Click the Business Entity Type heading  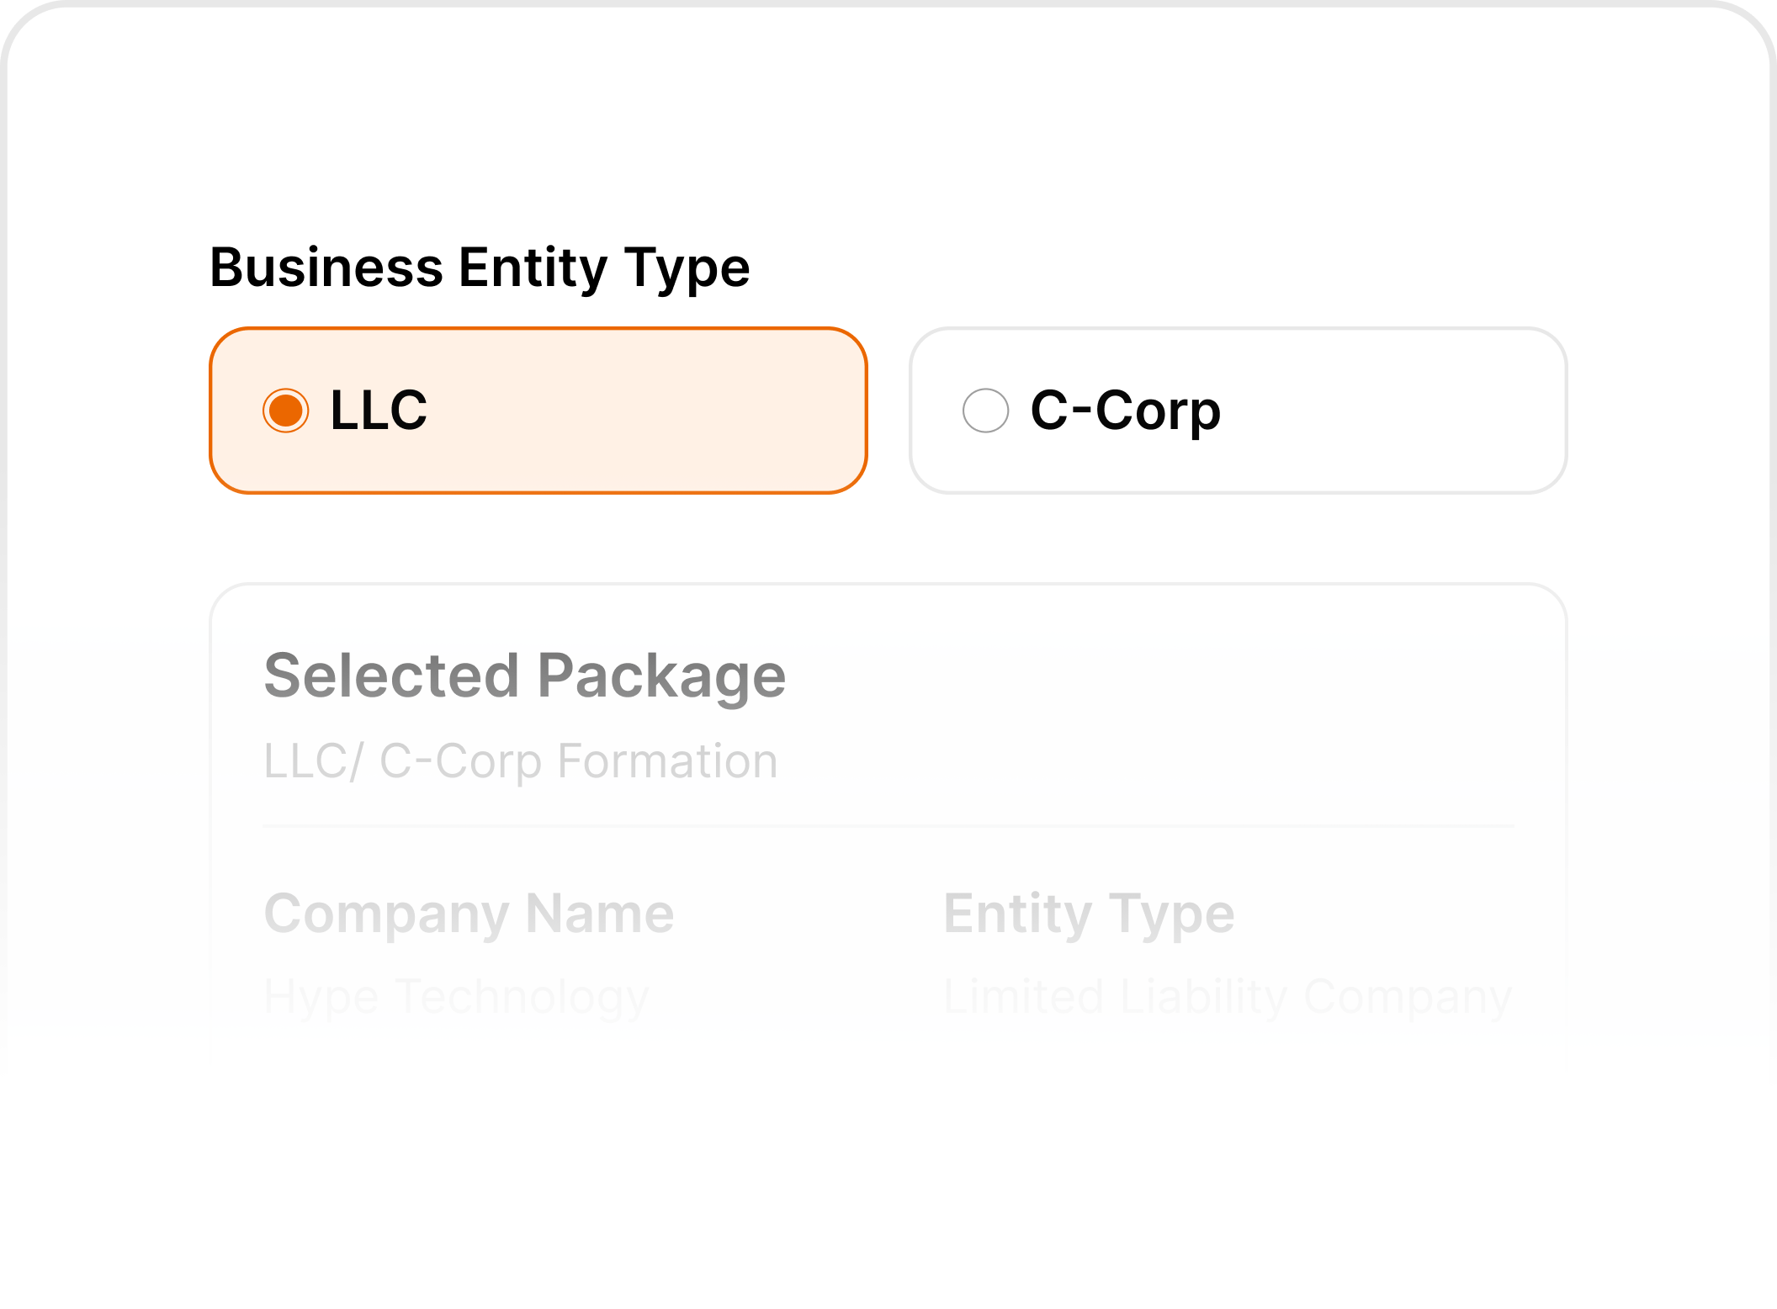pyautogui.click(x=480, y=268)
